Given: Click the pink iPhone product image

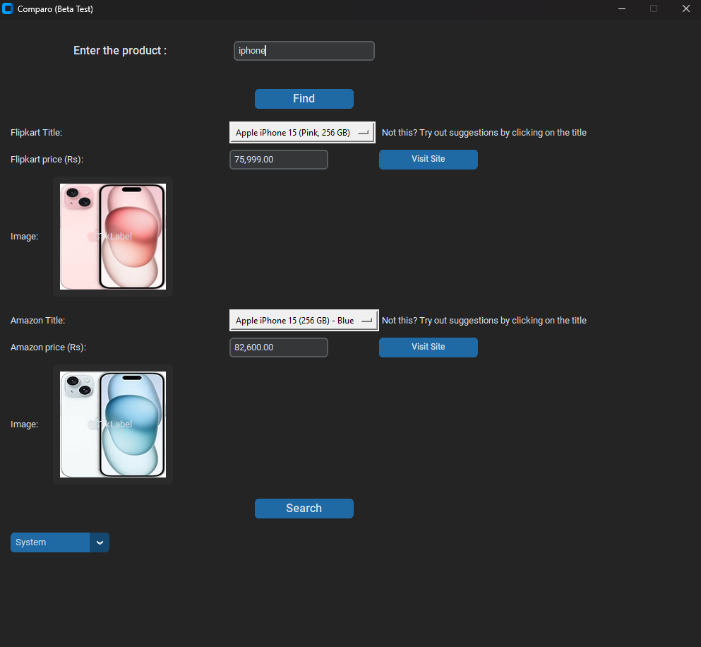Looking at the screenshot, I should tap(113, 237).
